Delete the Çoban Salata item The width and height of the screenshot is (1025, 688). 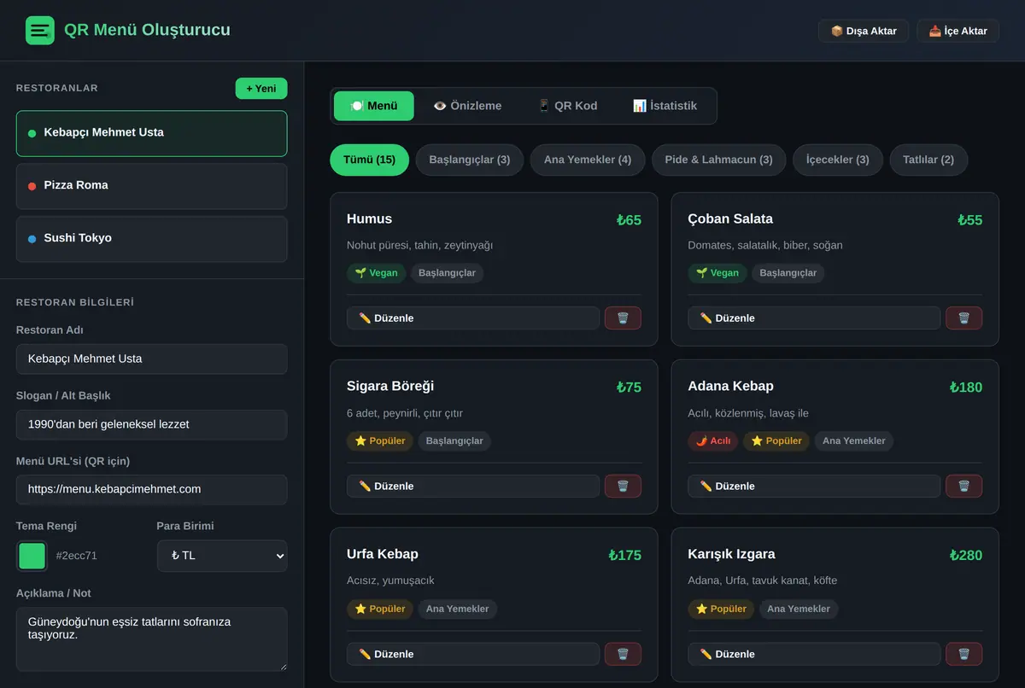coord(963,318)
